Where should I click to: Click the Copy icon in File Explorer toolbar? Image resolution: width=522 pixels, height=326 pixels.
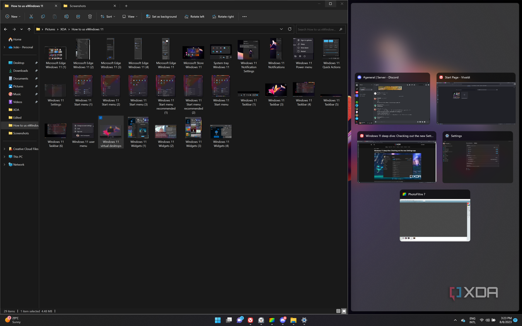click(x=43, y=17)
